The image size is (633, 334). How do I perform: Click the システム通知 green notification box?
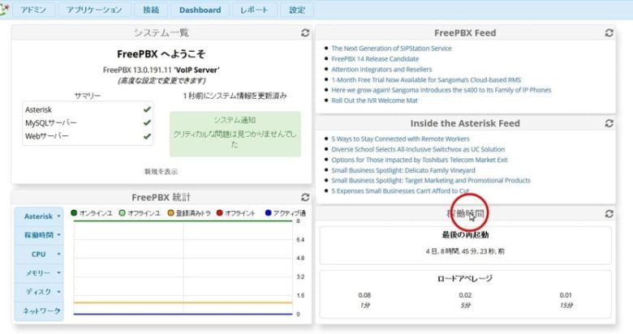coord(235,134)
